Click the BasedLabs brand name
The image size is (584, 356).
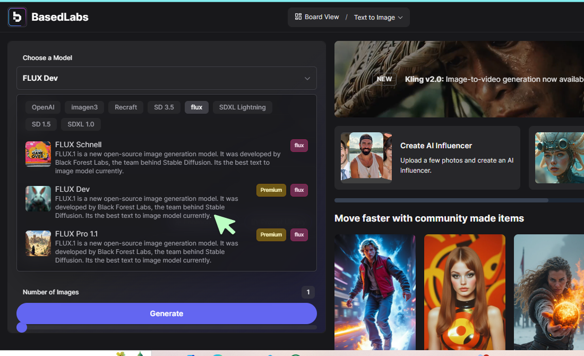click(x=60, y=17)
